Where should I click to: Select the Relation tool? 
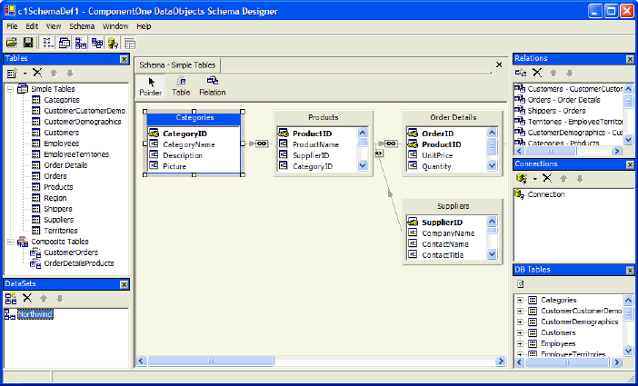(213, 86)
